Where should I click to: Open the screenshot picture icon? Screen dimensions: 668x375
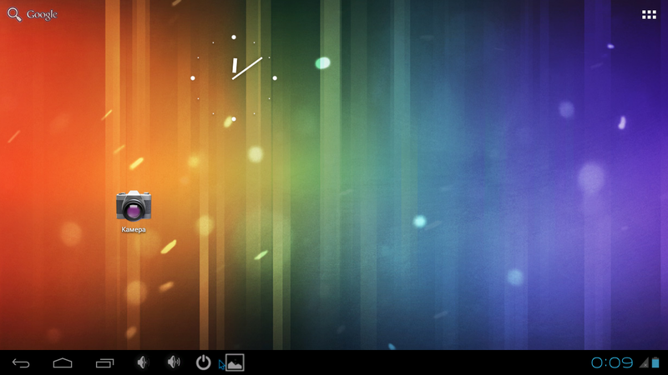(235, 362)
